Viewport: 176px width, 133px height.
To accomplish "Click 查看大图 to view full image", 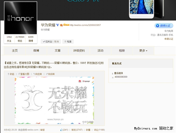I will point(24,74).
